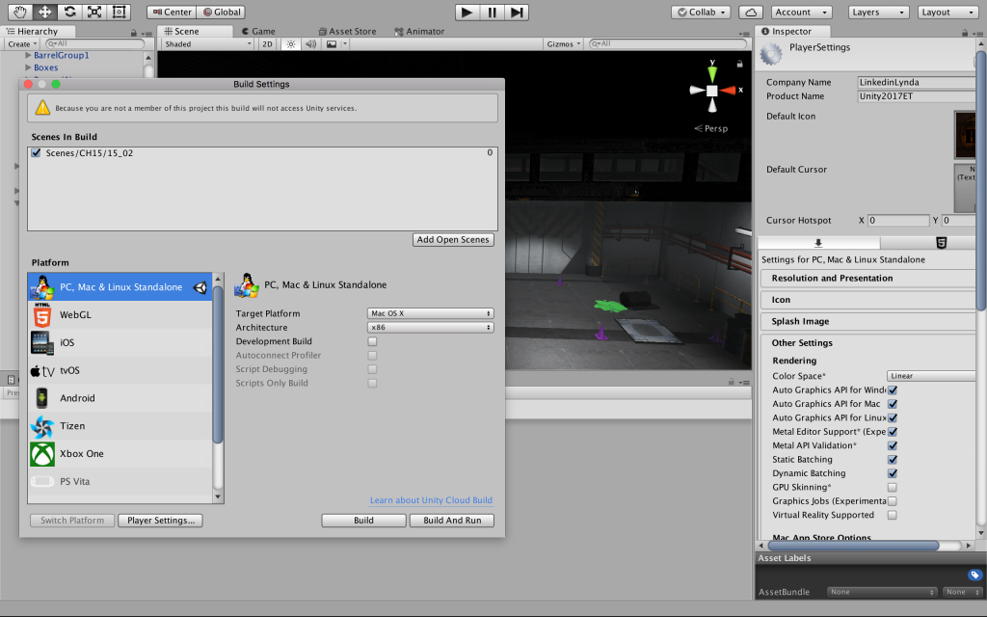Toggle scene lighting sun icon
987x617 pixels.
coord(291,44)
